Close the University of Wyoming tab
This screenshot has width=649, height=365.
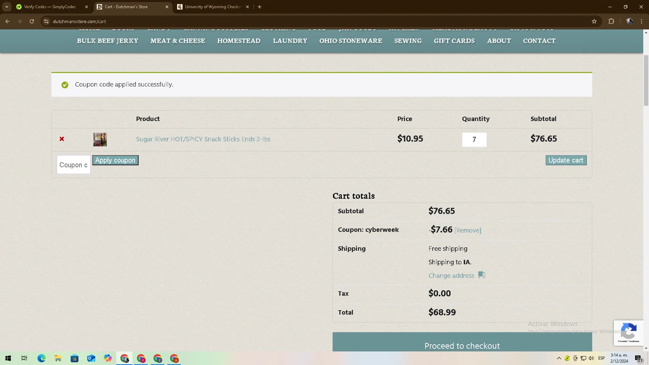247,7
